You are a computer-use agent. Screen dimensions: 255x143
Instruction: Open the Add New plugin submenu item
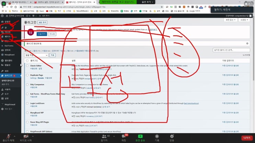pos(5,84)
